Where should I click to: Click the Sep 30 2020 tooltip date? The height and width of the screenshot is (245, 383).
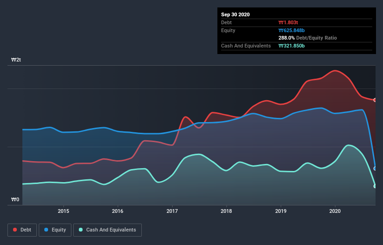[x=236, y=14]
